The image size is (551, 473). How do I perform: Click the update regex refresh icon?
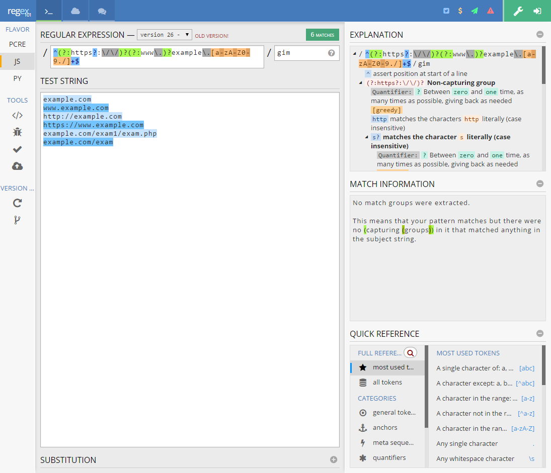(17, 203)
